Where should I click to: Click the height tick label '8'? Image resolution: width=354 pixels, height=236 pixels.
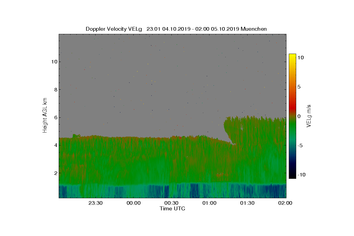pos(55,89)
